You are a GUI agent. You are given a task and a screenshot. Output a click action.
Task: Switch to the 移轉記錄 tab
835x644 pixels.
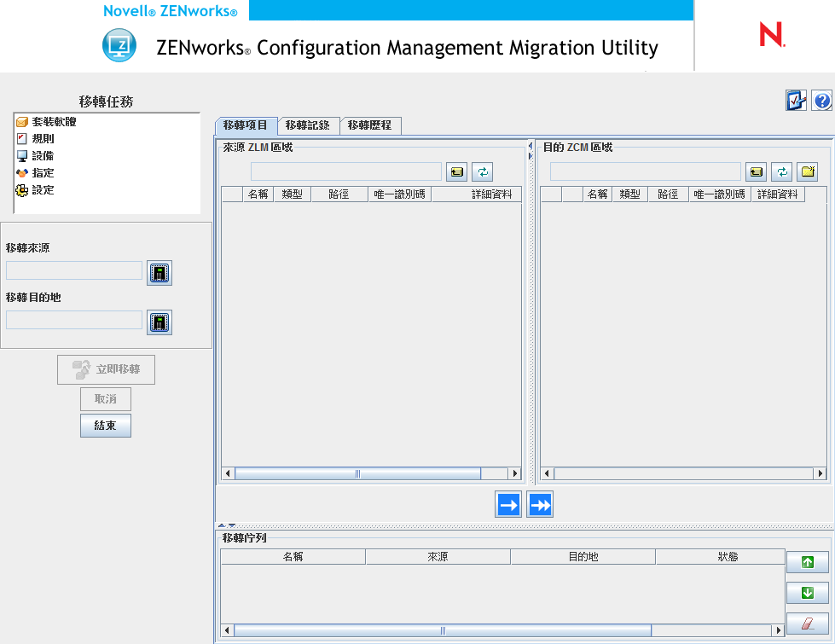308,125
